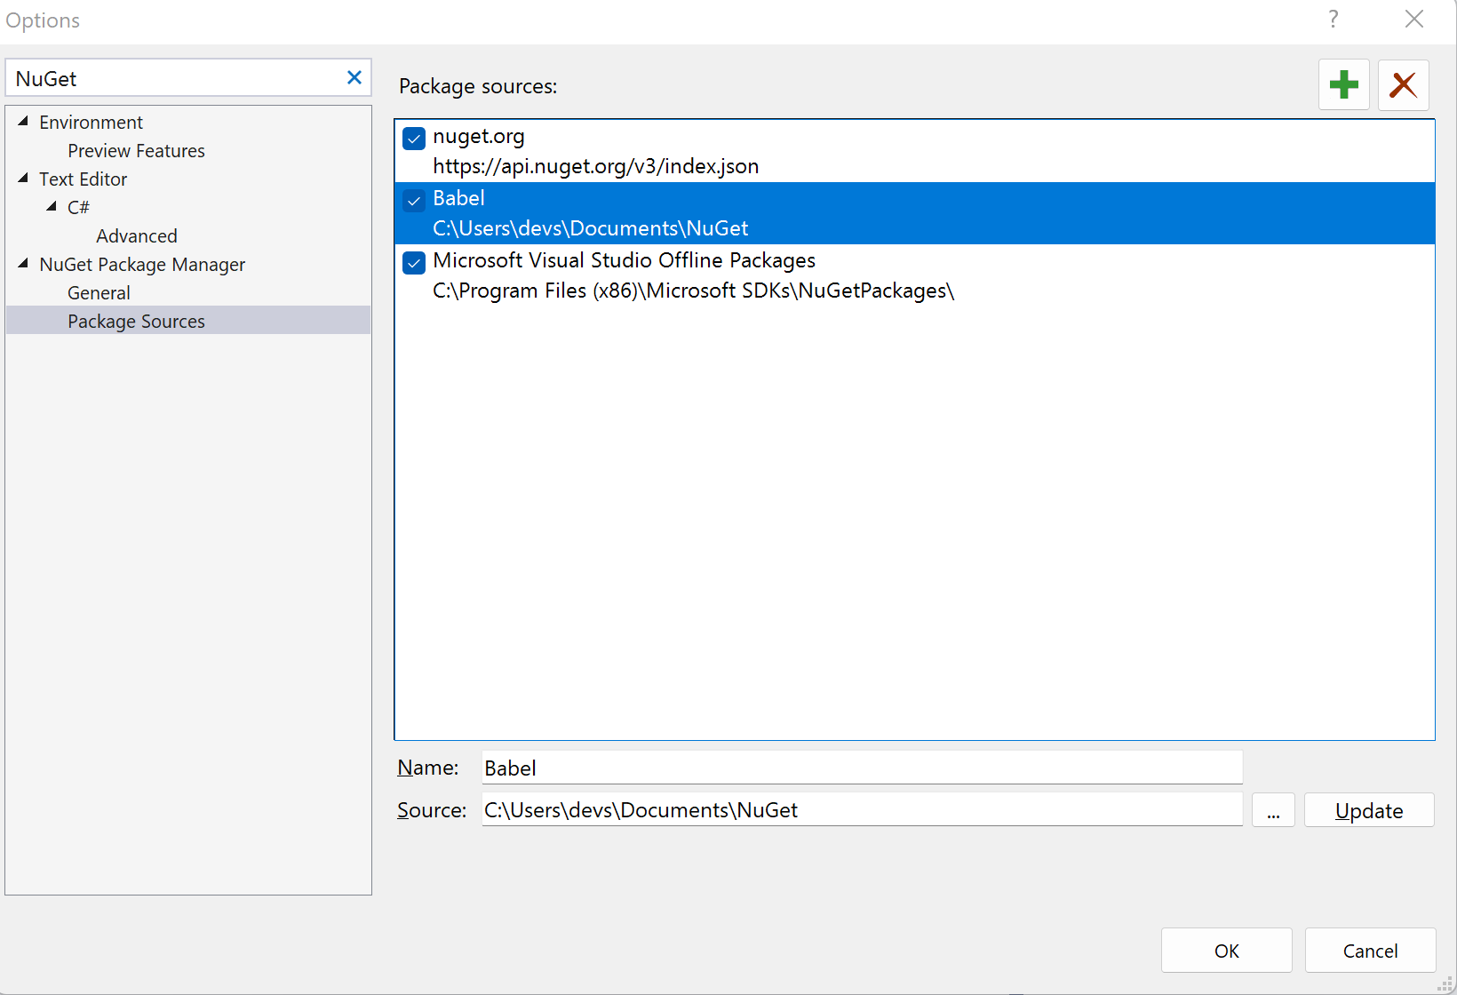Select the Advanced item under C#
Image resolution: width=1457 pixels, height=995 pixels.
[x=137, y=236]
